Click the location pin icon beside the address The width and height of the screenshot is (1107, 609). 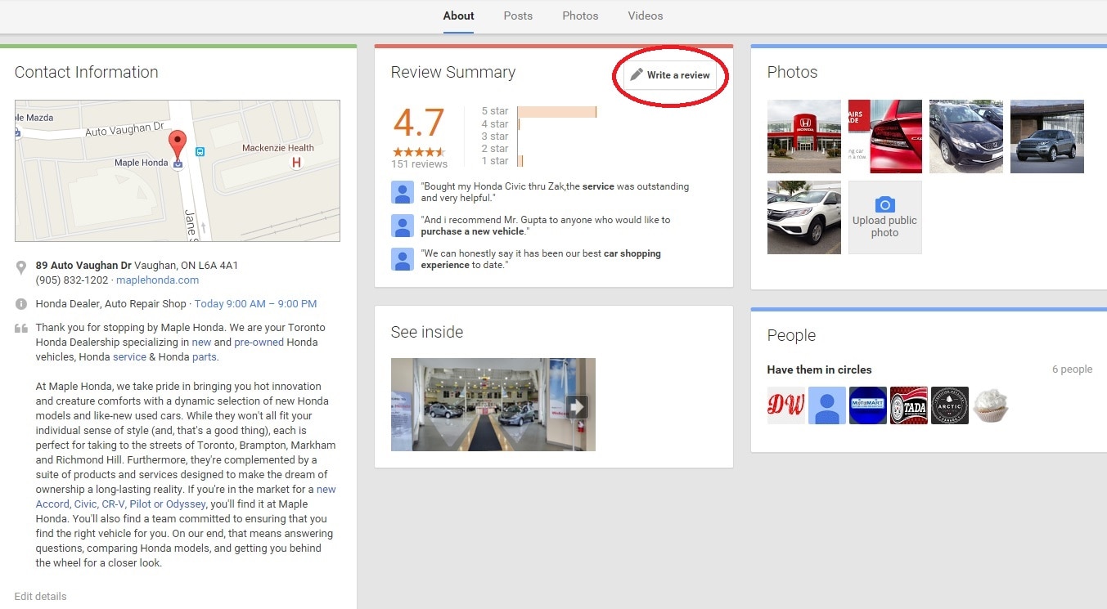pyautogui.click(x=21, y=266)
